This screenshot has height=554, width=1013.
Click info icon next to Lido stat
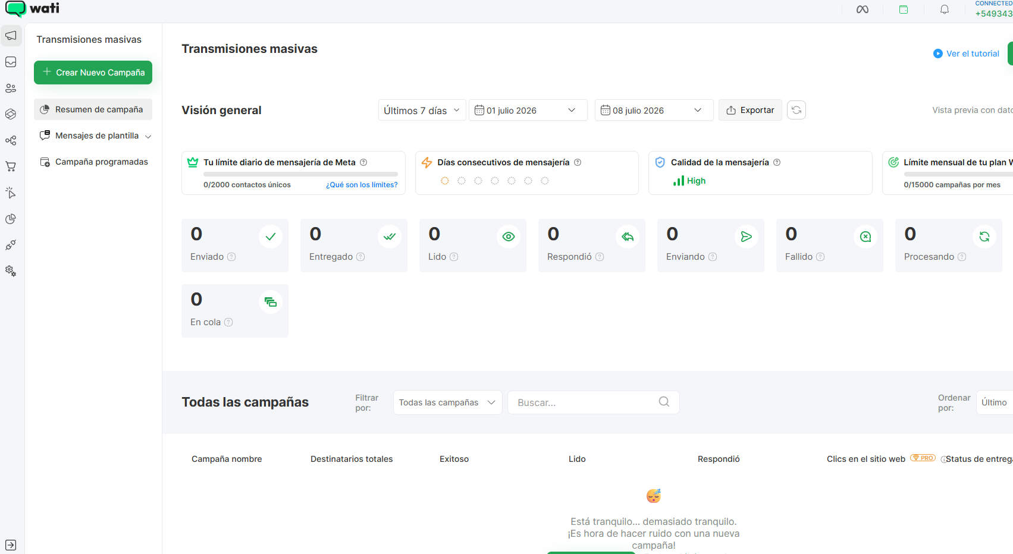pyautogui.click(x=454, y=257)
